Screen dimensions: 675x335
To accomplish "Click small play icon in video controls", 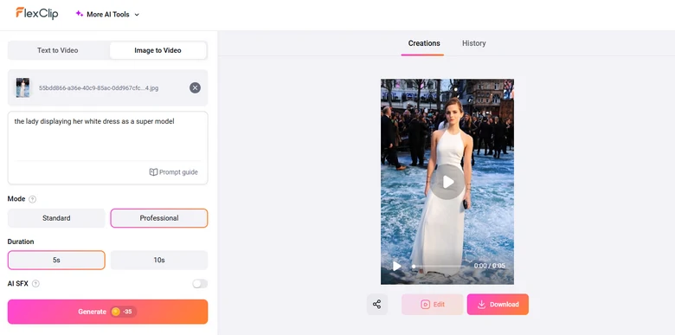I will [396, 266].
